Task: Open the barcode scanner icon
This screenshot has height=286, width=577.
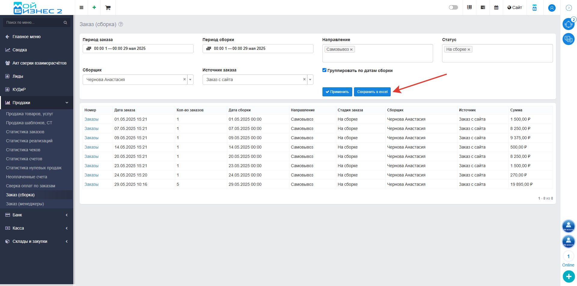Action: (469, 7)
